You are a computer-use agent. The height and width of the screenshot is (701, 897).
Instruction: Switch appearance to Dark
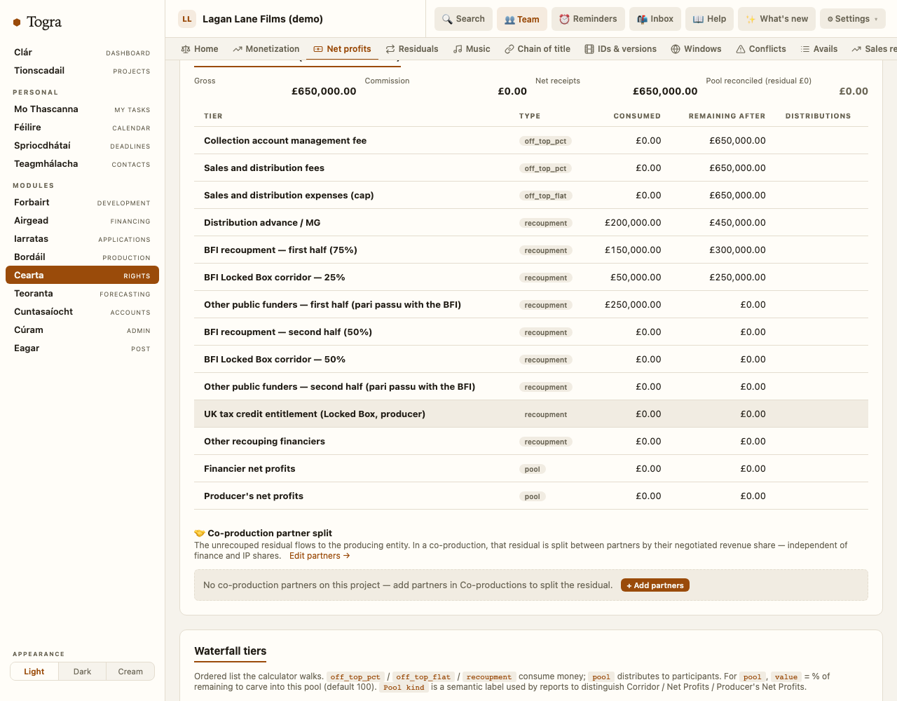click(x=82, y=672)
